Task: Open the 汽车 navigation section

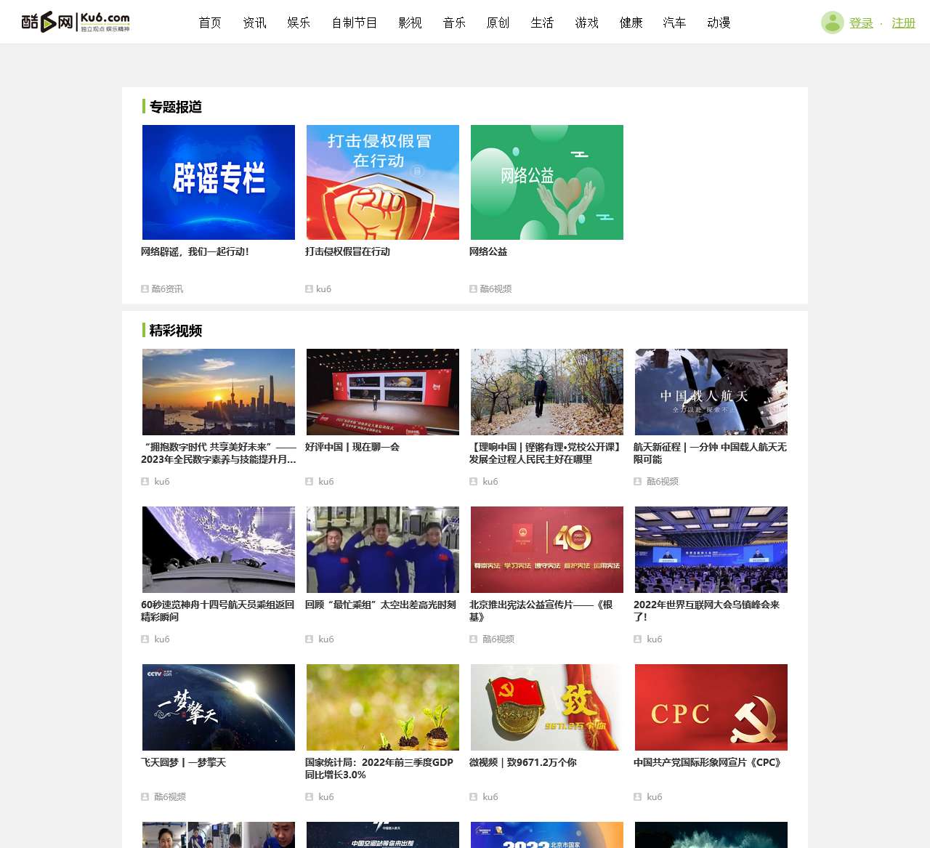Action: pyautogui.click(x=674, y=23)
